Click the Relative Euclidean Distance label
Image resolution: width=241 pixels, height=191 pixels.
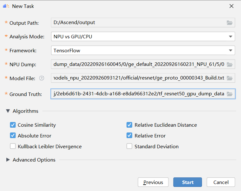166,125
